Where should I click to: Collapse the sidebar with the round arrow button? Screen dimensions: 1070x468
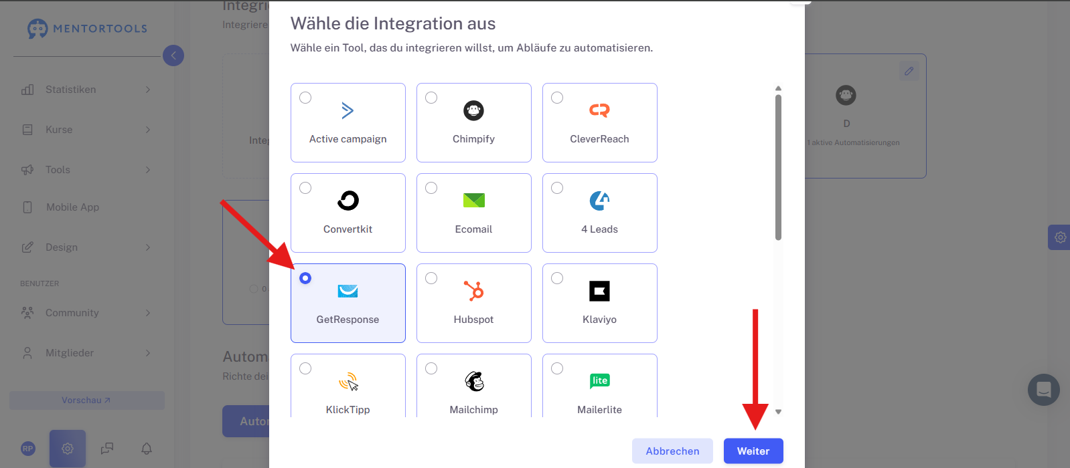point(173,55)
